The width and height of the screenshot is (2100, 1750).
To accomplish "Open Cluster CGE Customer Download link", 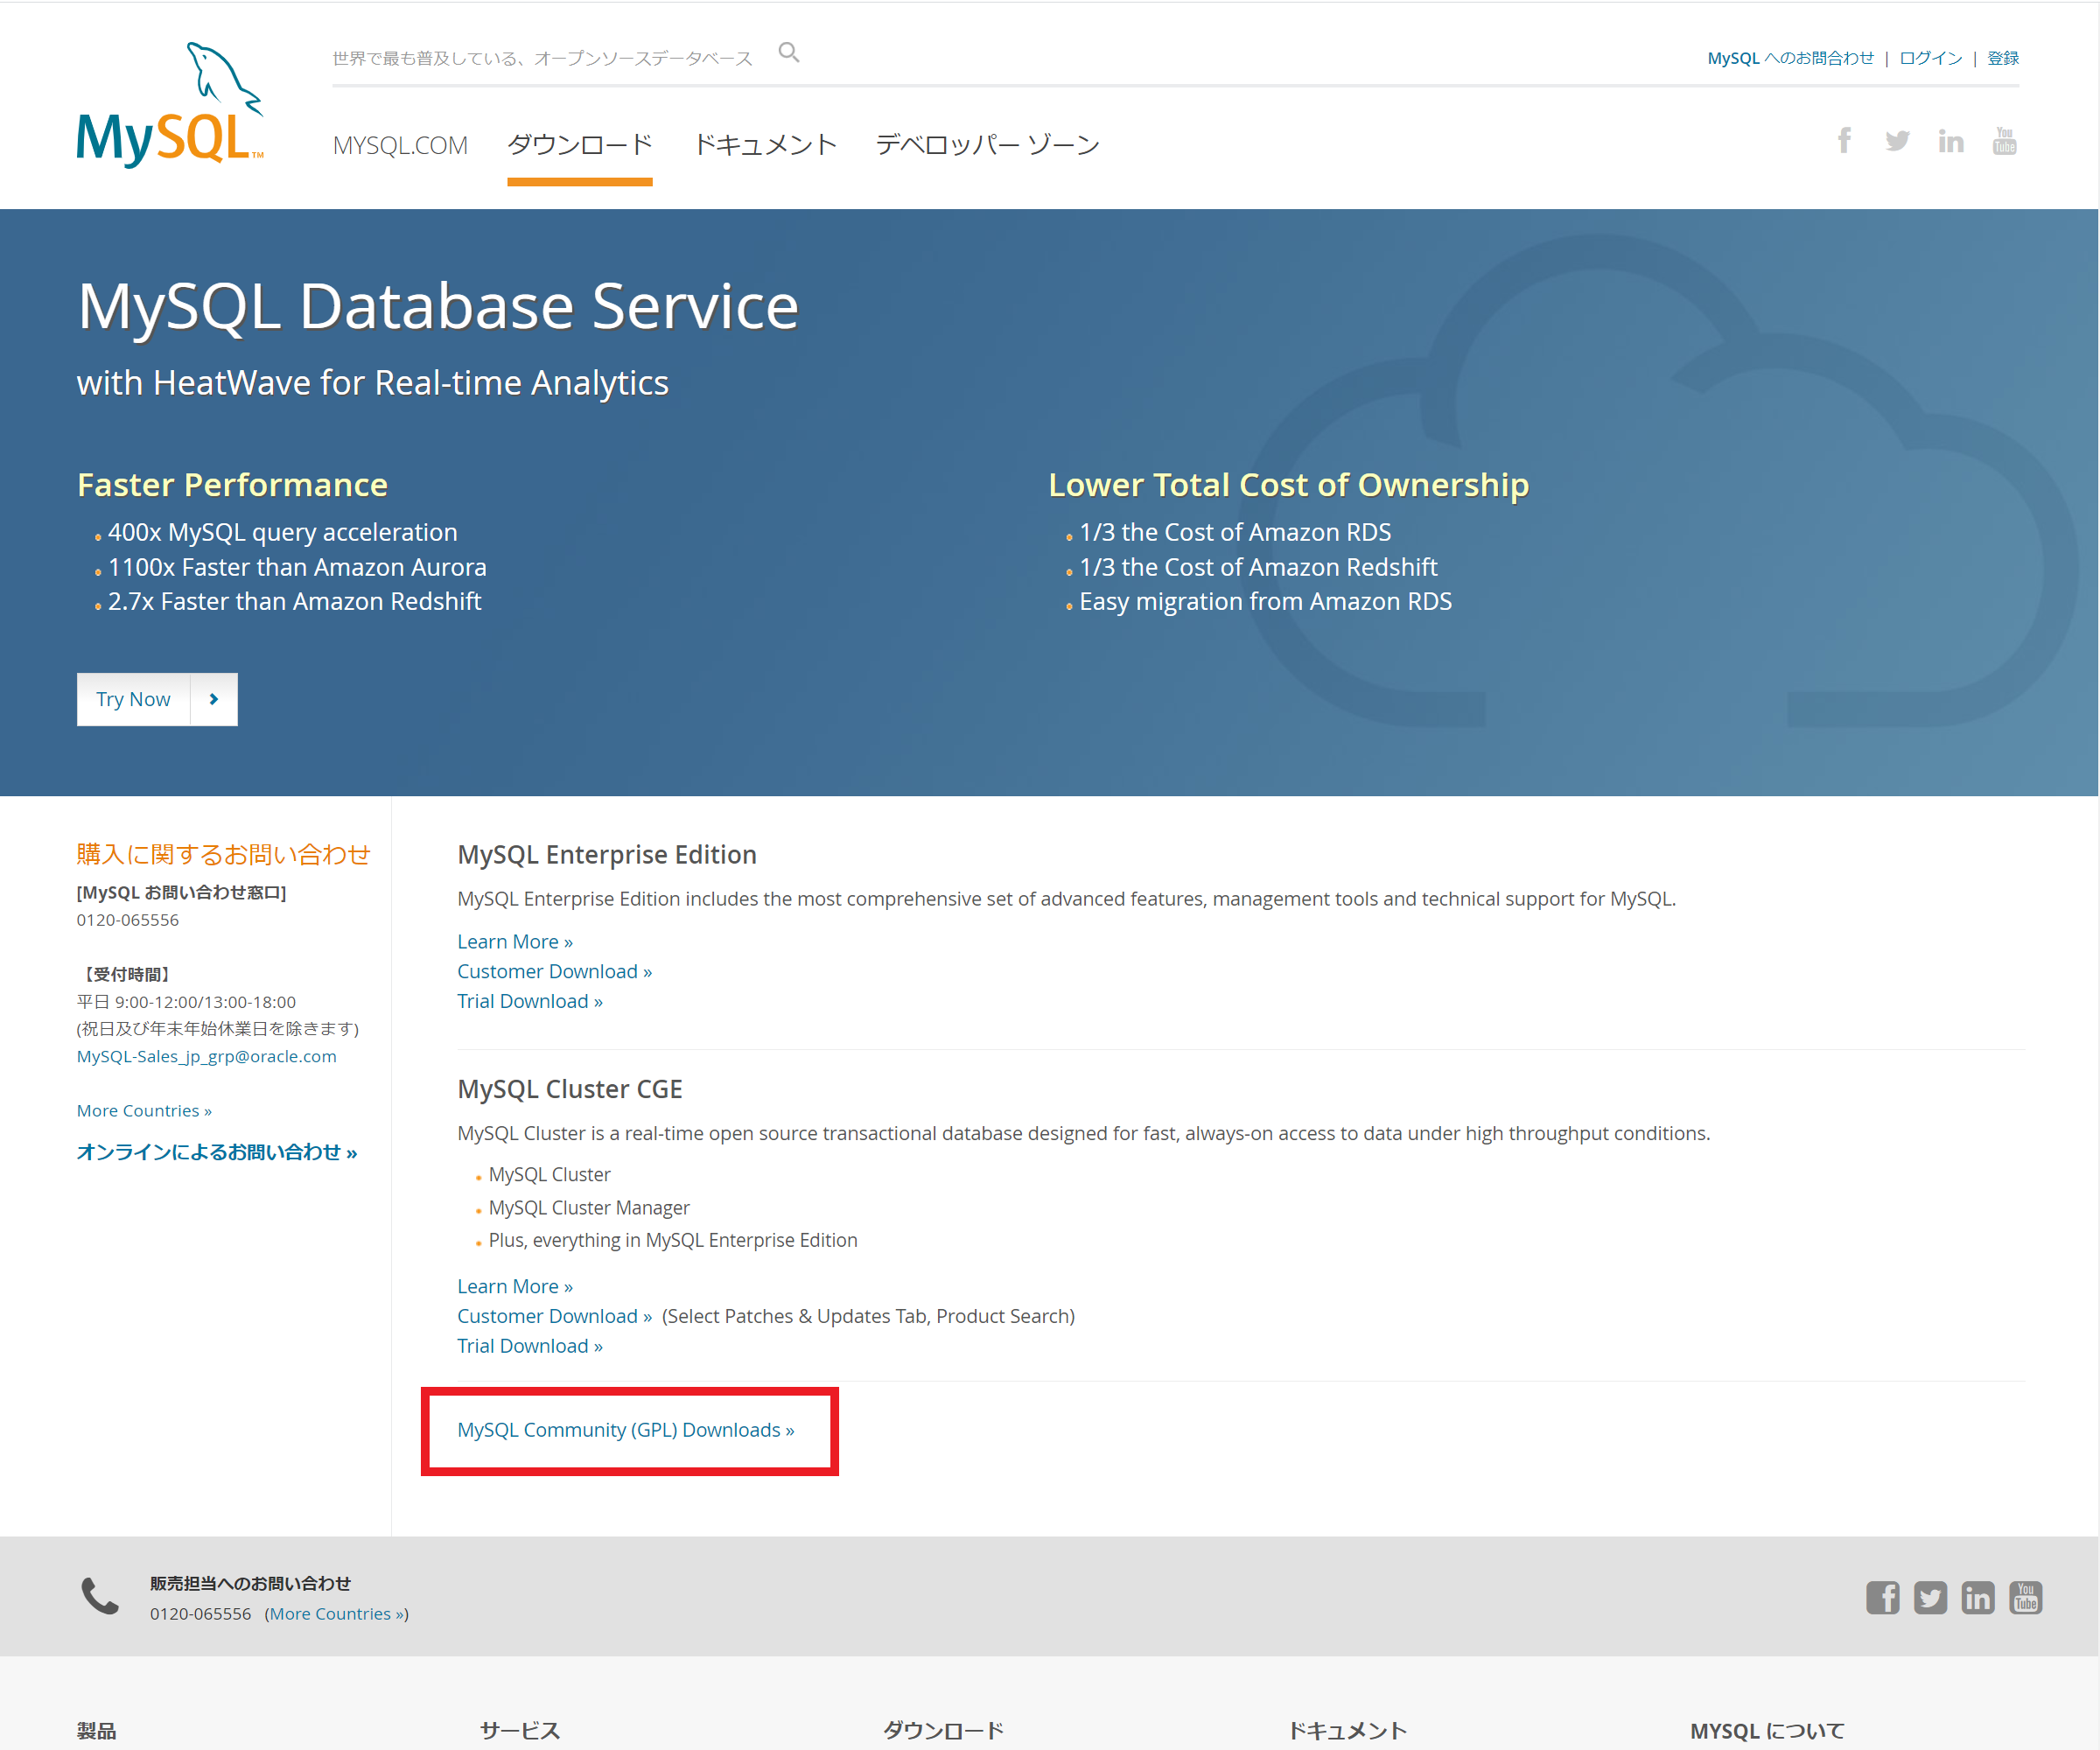I will [x=555, y=1316].
